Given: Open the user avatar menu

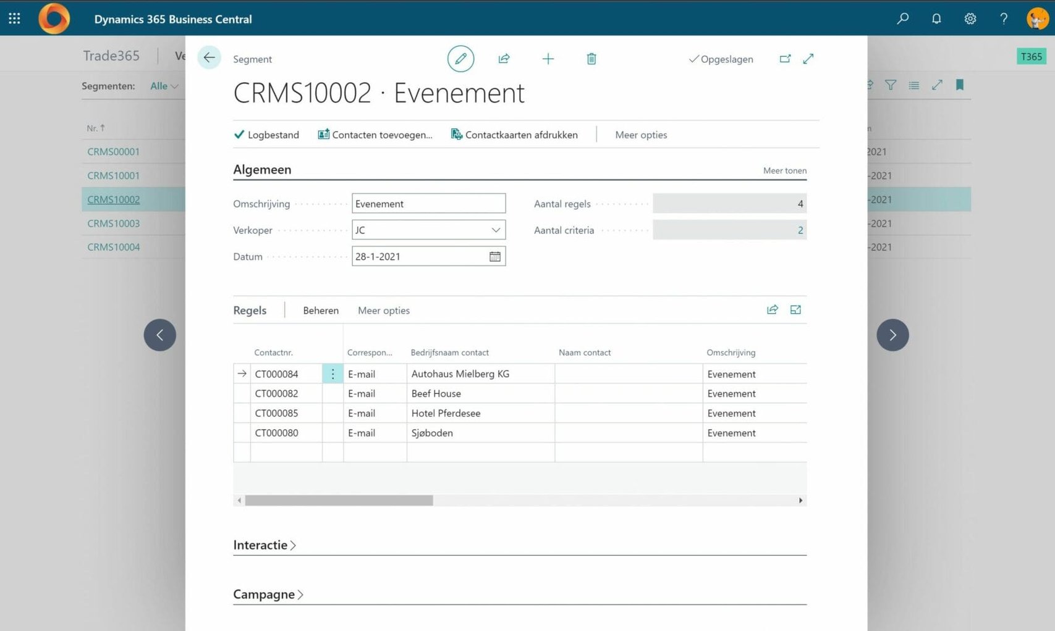Looking at the screenshot, I should (1037, 19).
